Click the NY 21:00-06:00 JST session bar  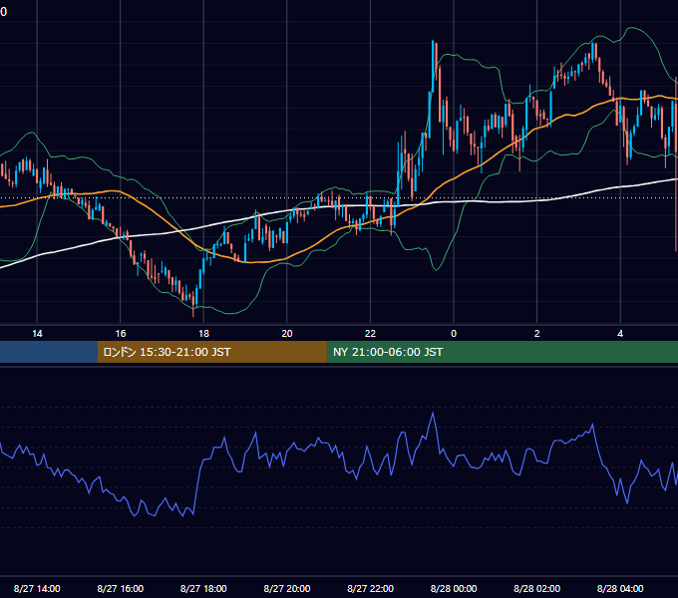tap(502, 352)
